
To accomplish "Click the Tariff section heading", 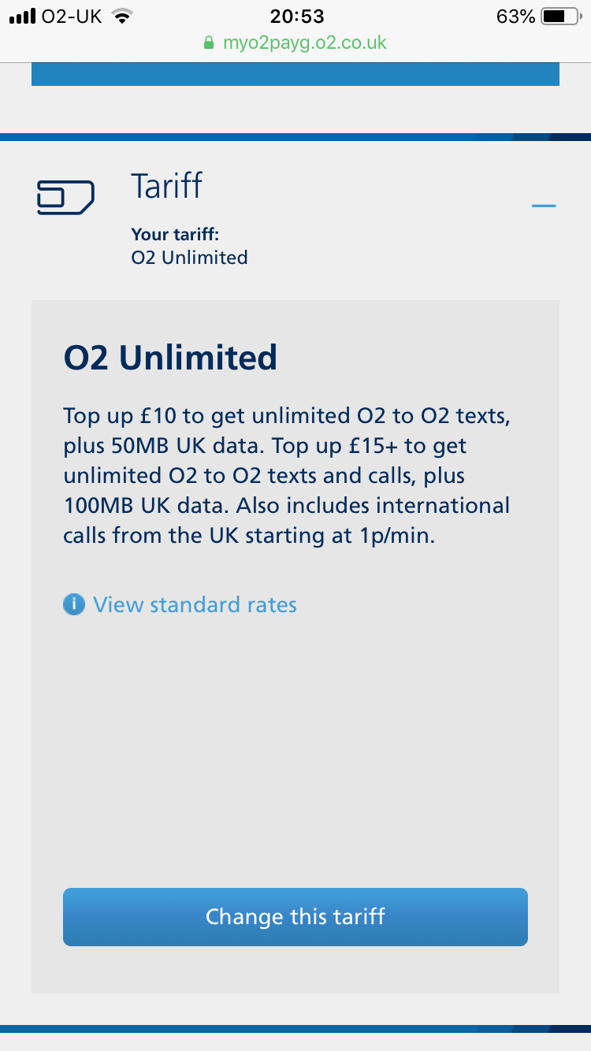I will [166, 186].
